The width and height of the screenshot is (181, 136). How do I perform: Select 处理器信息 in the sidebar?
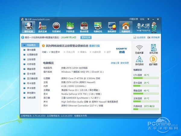tap(30, 55)
